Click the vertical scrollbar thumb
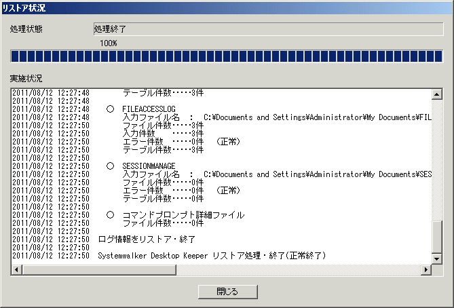This screenshot has height=308, width=454. 436,237
